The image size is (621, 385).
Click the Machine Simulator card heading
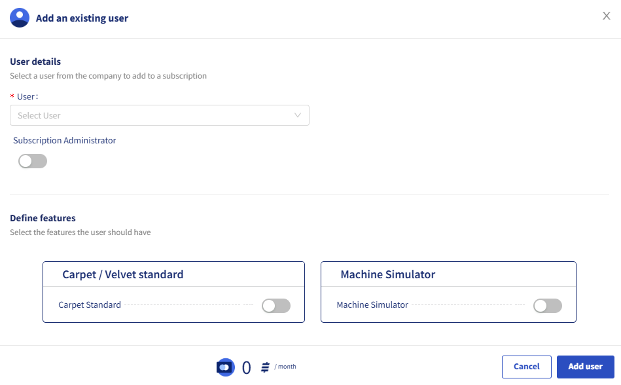388,274
